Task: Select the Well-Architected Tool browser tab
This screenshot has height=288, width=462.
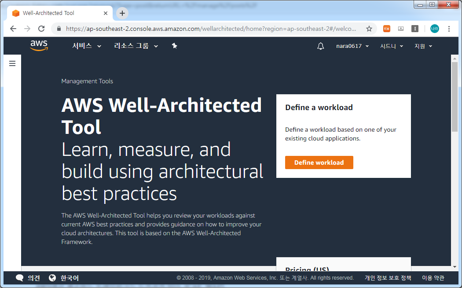Action: [60, 13]
